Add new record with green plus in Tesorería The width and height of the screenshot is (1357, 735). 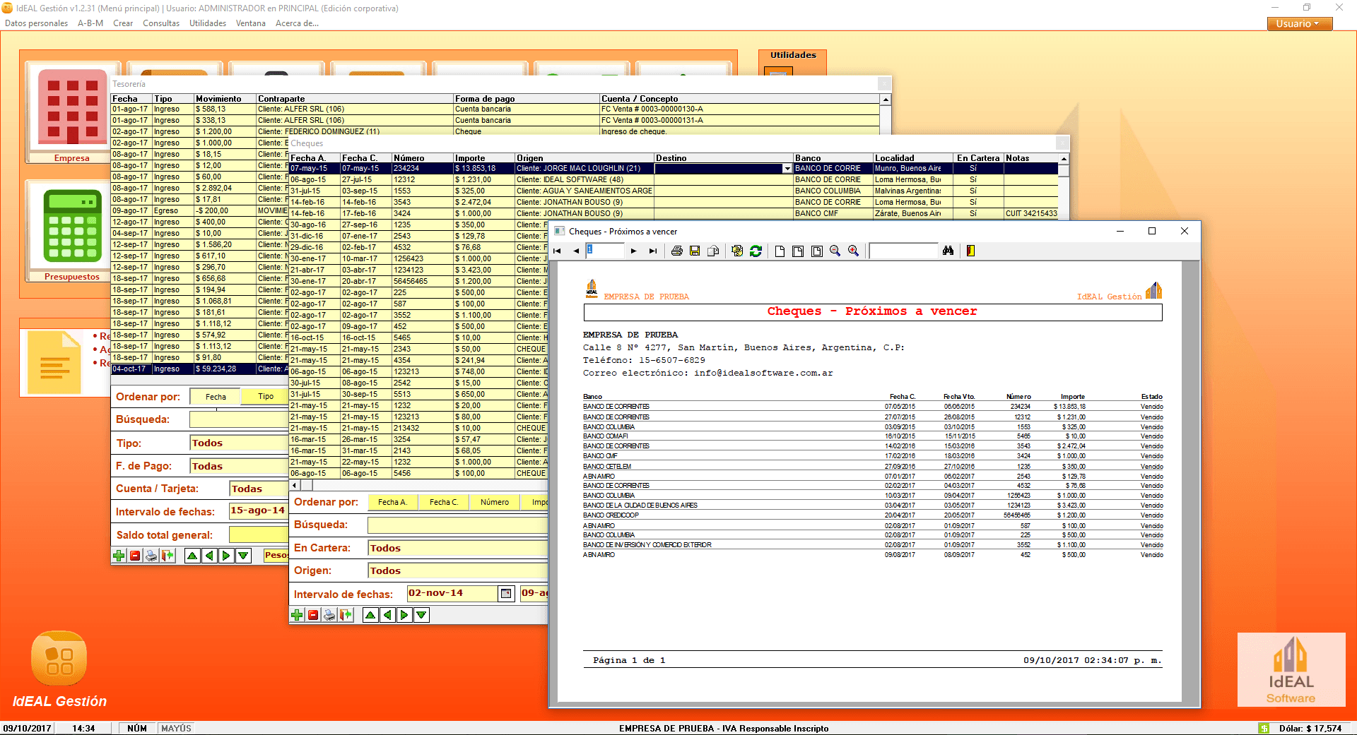[x=119, y=556]
